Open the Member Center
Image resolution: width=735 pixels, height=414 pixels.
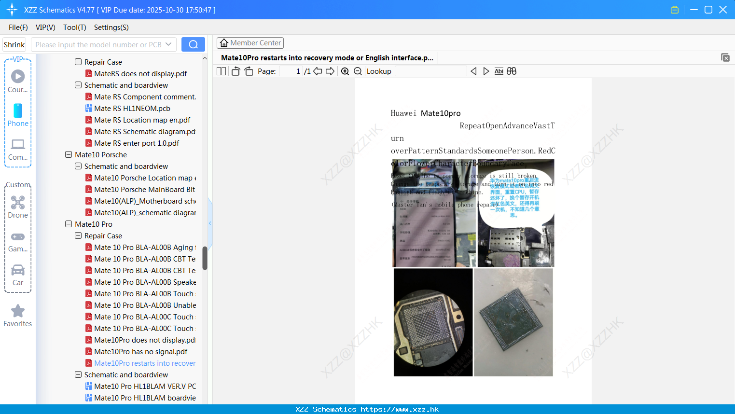tap(250, 43)
